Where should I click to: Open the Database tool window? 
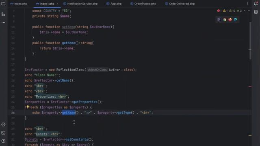click(x=256, y=12)
